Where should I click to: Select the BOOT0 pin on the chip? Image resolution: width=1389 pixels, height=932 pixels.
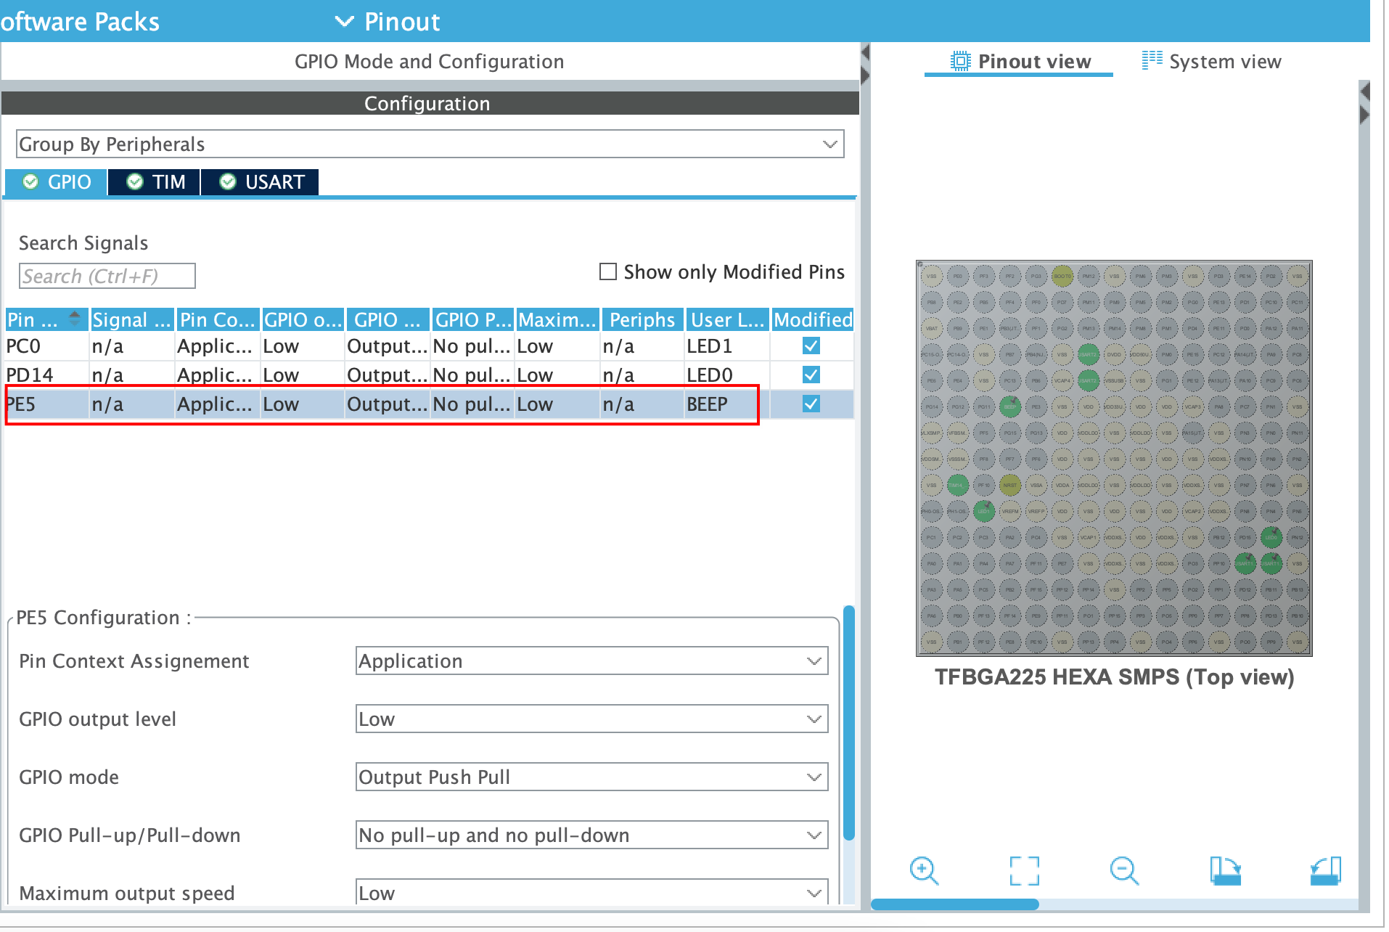click(1062, 276)
